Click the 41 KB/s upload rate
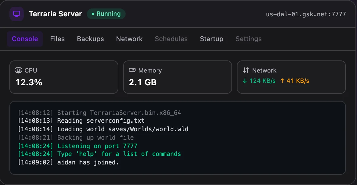The image size is (357, 185). click(298, 81)
